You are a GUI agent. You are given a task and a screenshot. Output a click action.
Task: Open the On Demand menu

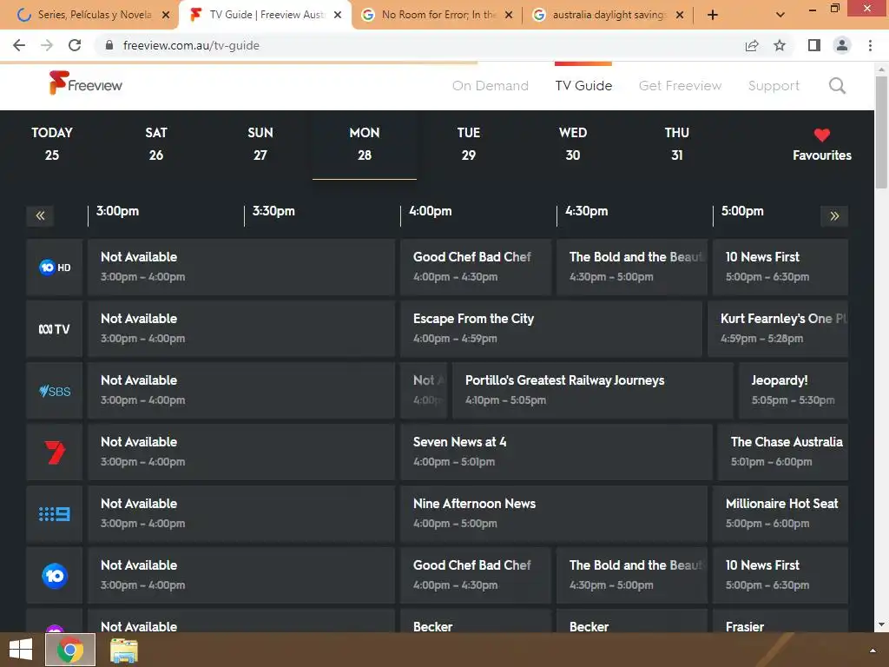[x=491, y=86]
